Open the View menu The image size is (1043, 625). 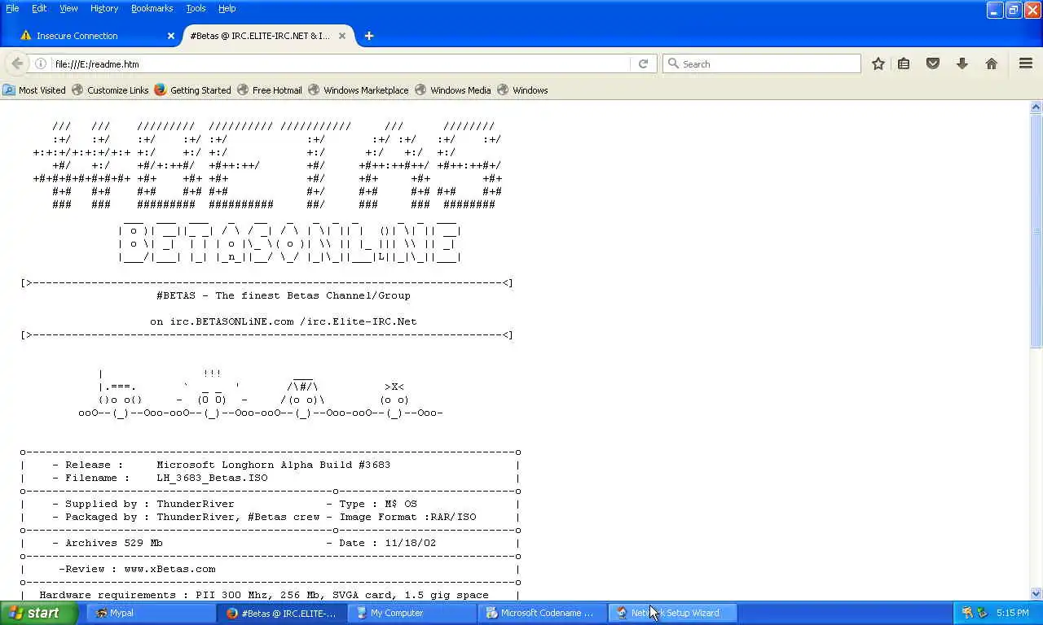68,8
